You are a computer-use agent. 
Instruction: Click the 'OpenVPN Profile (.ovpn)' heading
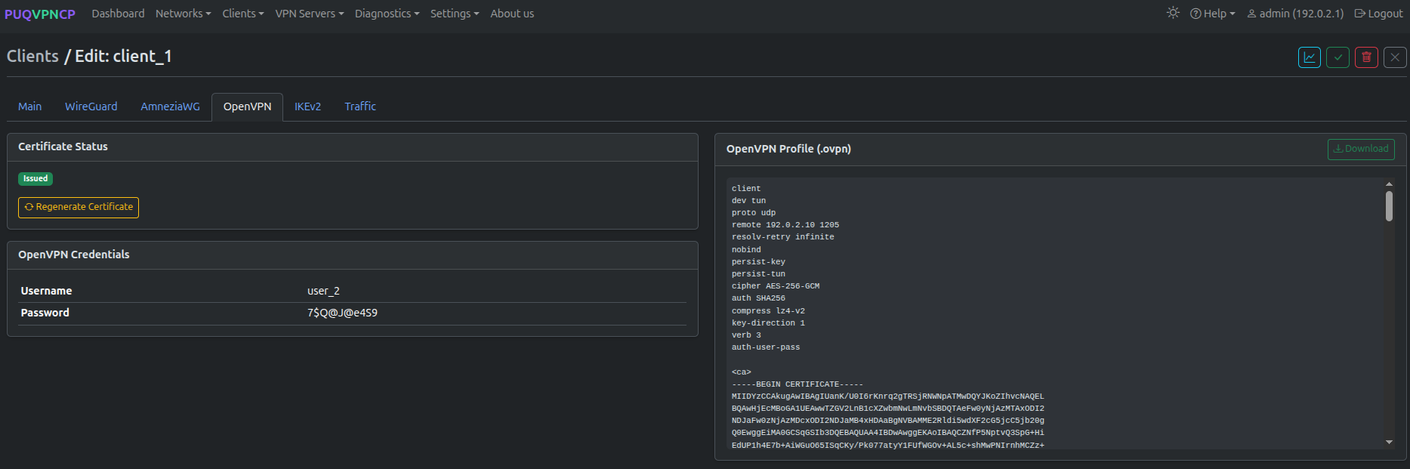(788, 149)
